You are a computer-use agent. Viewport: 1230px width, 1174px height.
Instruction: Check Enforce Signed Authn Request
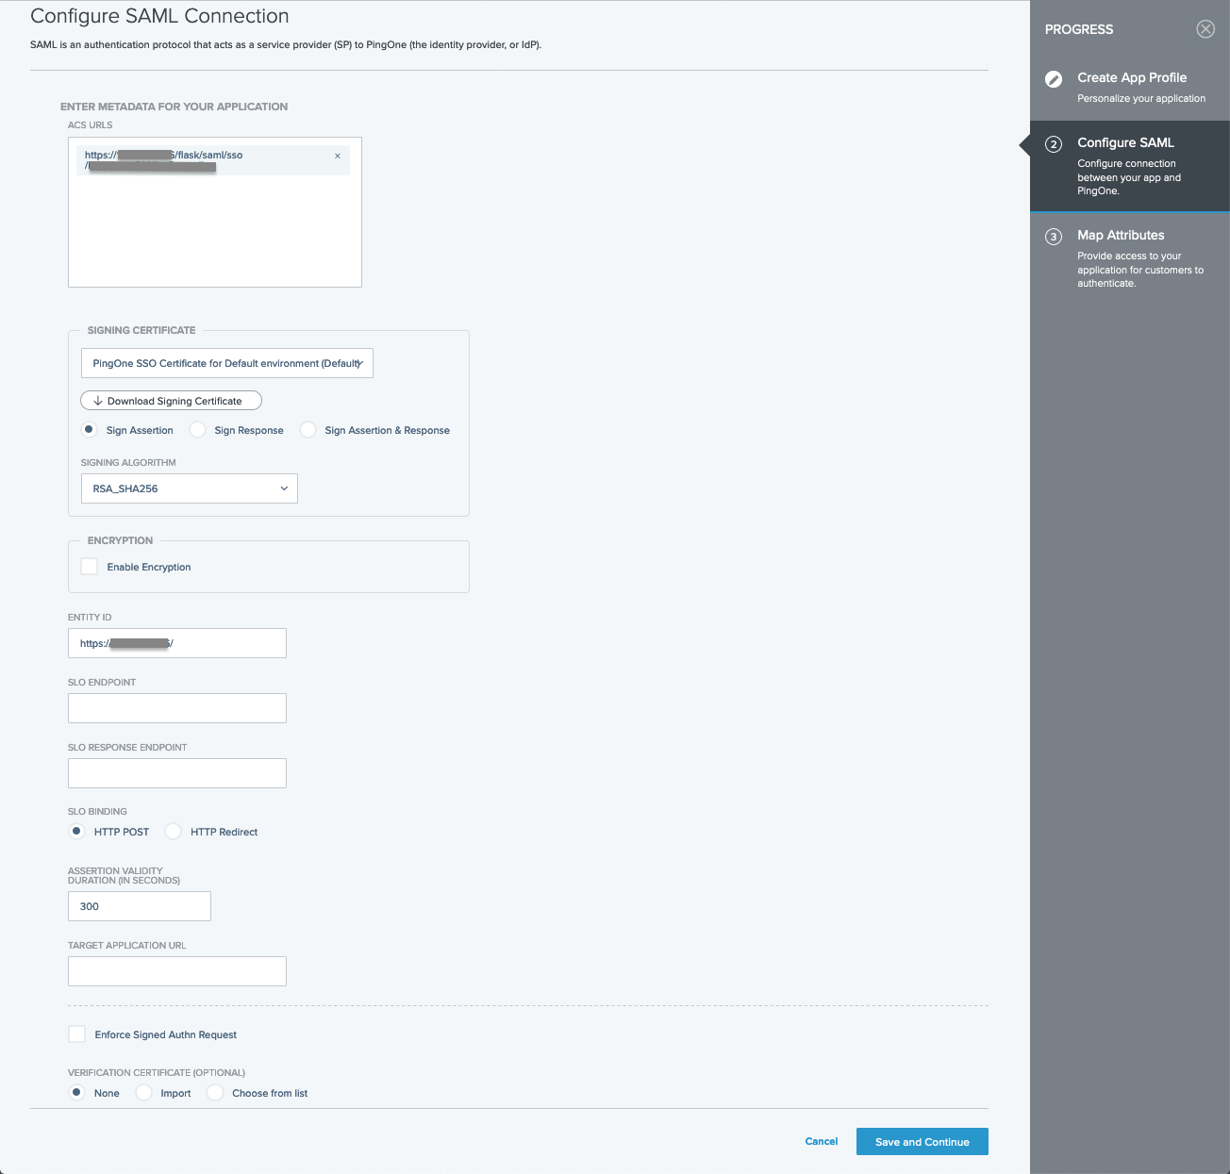click(x=76, y=1033)
